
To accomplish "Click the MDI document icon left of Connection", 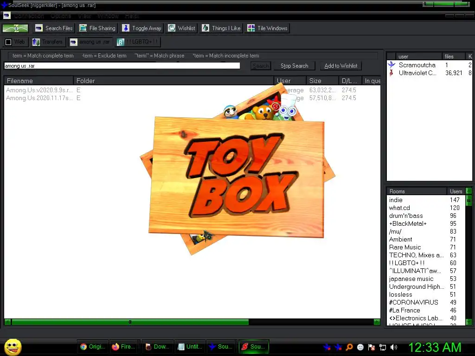I will tap(6, 15).
